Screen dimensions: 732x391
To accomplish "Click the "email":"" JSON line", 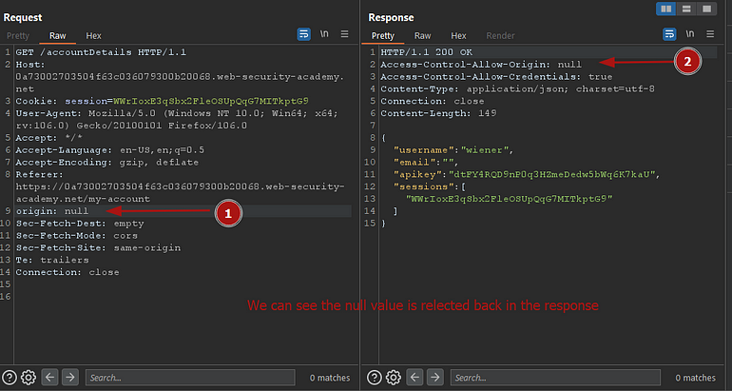I will click(426, 162).
